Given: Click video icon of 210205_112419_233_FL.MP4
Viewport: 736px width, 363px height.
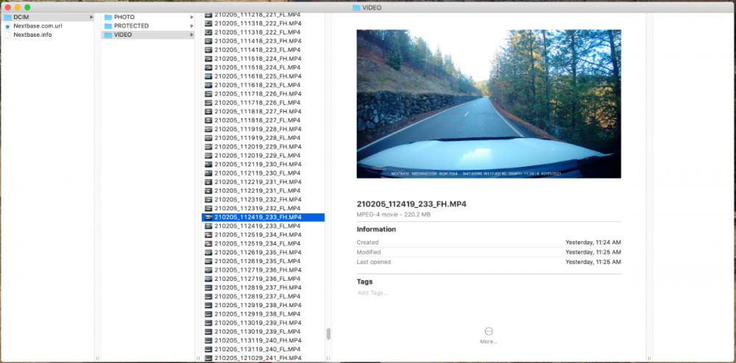Looking at the screenshot, I should 208,226.
